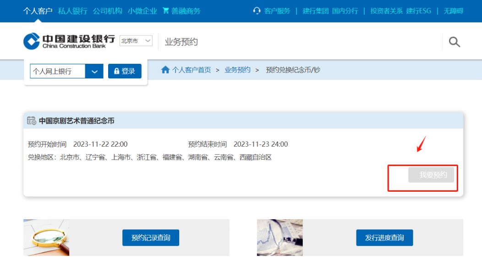Expand the 个人网上银行 dropdown arrow
Image resolution: width=482 pixels, height=272 pixels.
(95, 71)
